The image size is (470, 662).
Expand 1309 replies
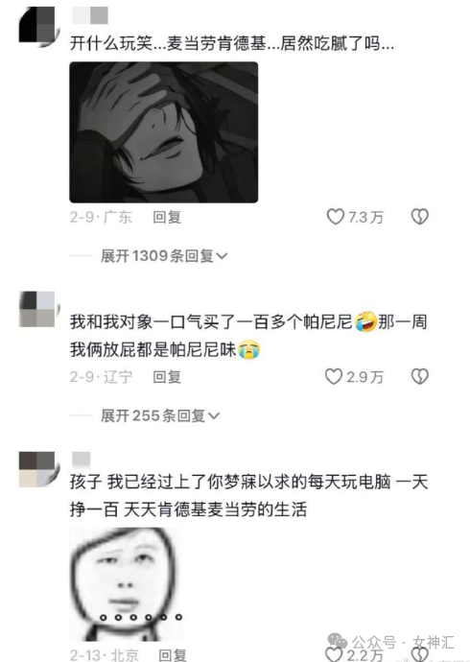[x=164, y=256]
